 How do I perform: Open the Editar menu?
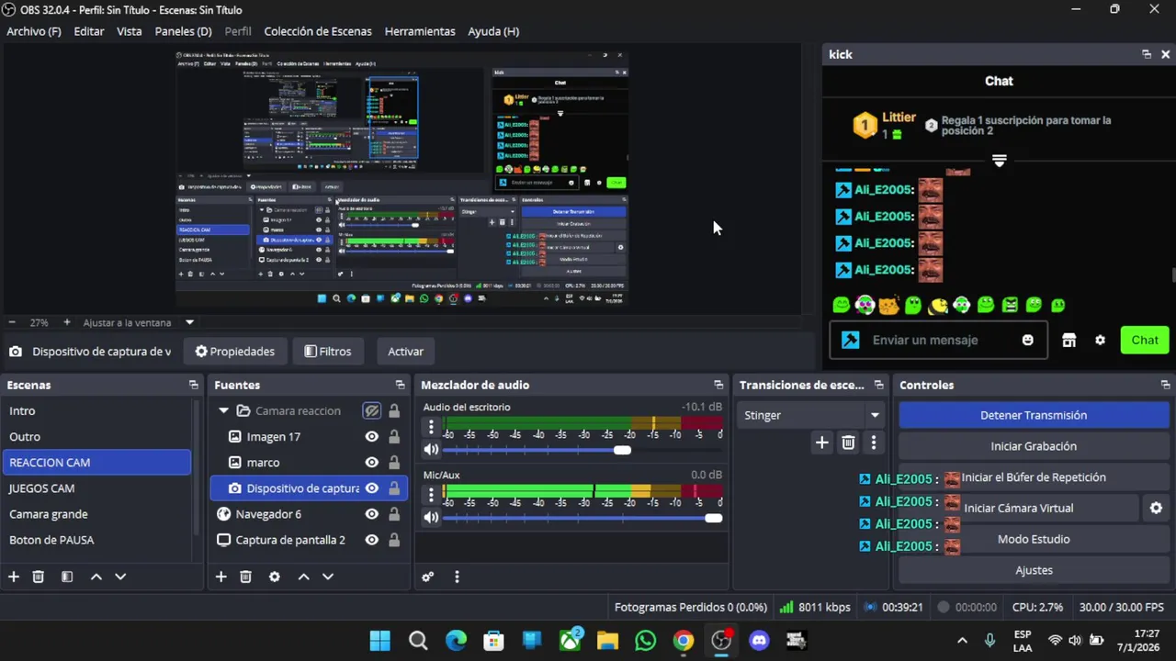[x=89, y=31]
